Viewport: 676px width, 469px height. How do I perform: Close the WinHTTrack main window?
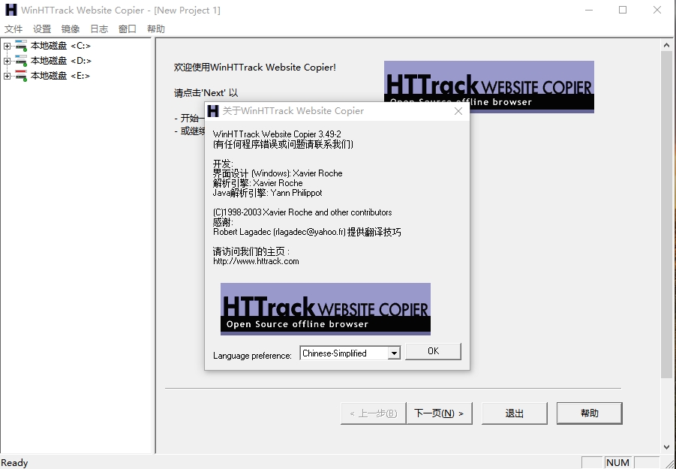(x=657, y=10)
